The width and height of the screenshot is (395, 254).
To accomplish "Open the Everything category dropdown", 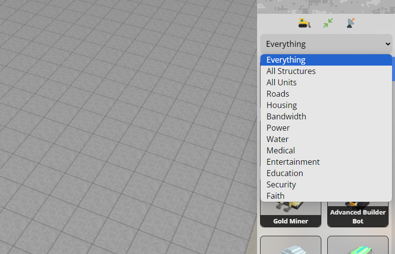I will tap(326, 44).
